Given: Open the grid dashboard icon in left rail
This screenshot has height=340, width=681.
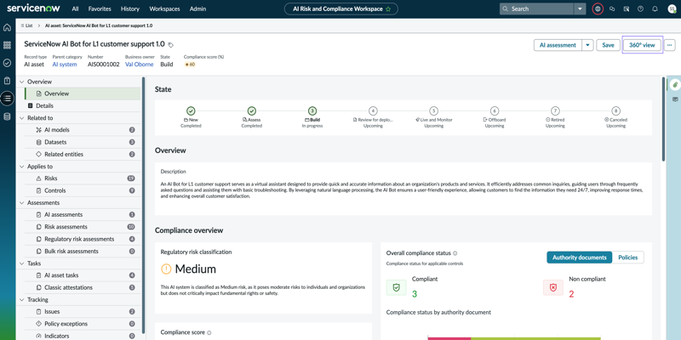Looking at the screenshot, I should pyautogui.click(x=7, y=45).
